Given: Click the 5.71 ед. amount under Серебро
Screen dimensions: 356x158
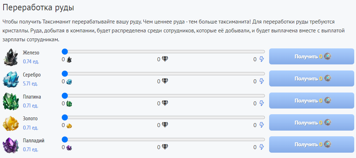Looking at the screenshot, I should click(x=30, y=84).
